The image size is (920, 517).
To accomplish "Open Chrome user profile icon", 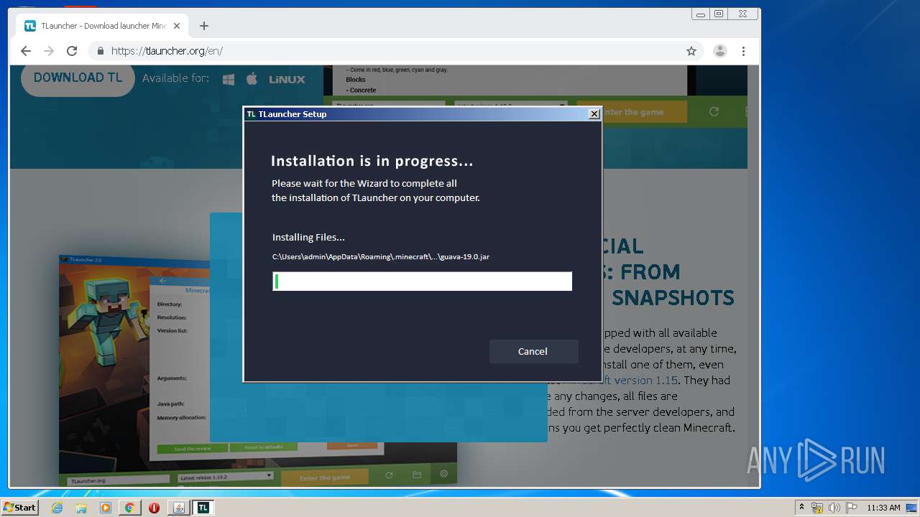I will (x=719, y=51).
